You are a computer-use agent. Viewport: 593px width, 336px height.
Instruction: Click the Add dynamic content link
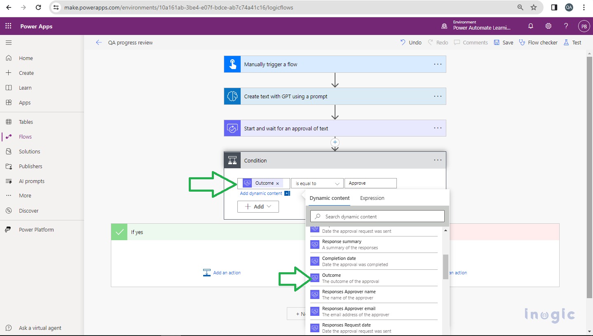click(261, 193)
